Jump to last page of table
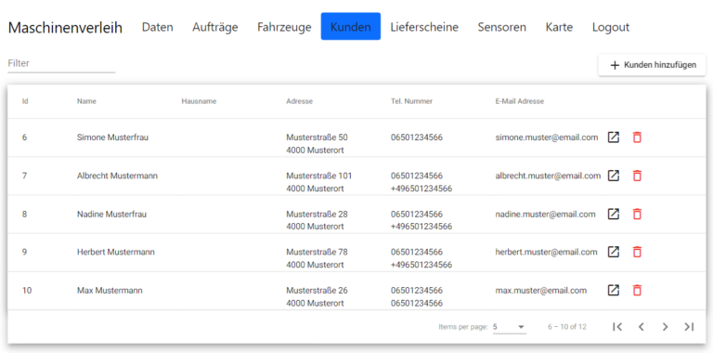Viewport: 713px width, 353px height. tap(689, 327)
